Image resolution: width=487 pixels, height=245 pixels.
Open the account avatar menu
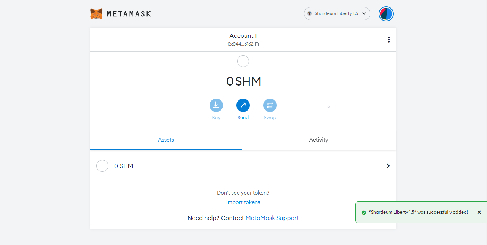coord(386,14)
